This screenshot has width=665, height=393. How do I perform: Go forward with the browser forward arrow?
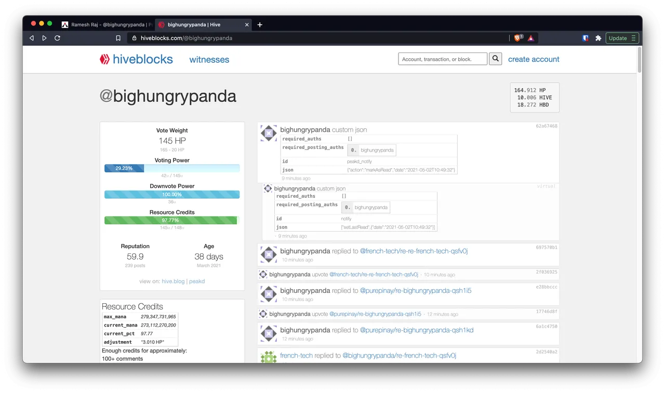(44, 38)
